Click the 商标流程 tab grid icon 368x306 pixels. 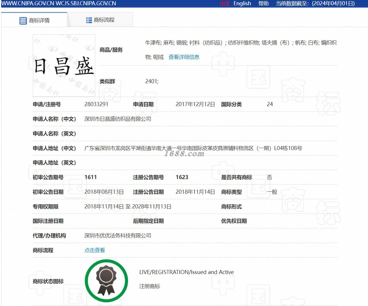click(x=89, y=20)
